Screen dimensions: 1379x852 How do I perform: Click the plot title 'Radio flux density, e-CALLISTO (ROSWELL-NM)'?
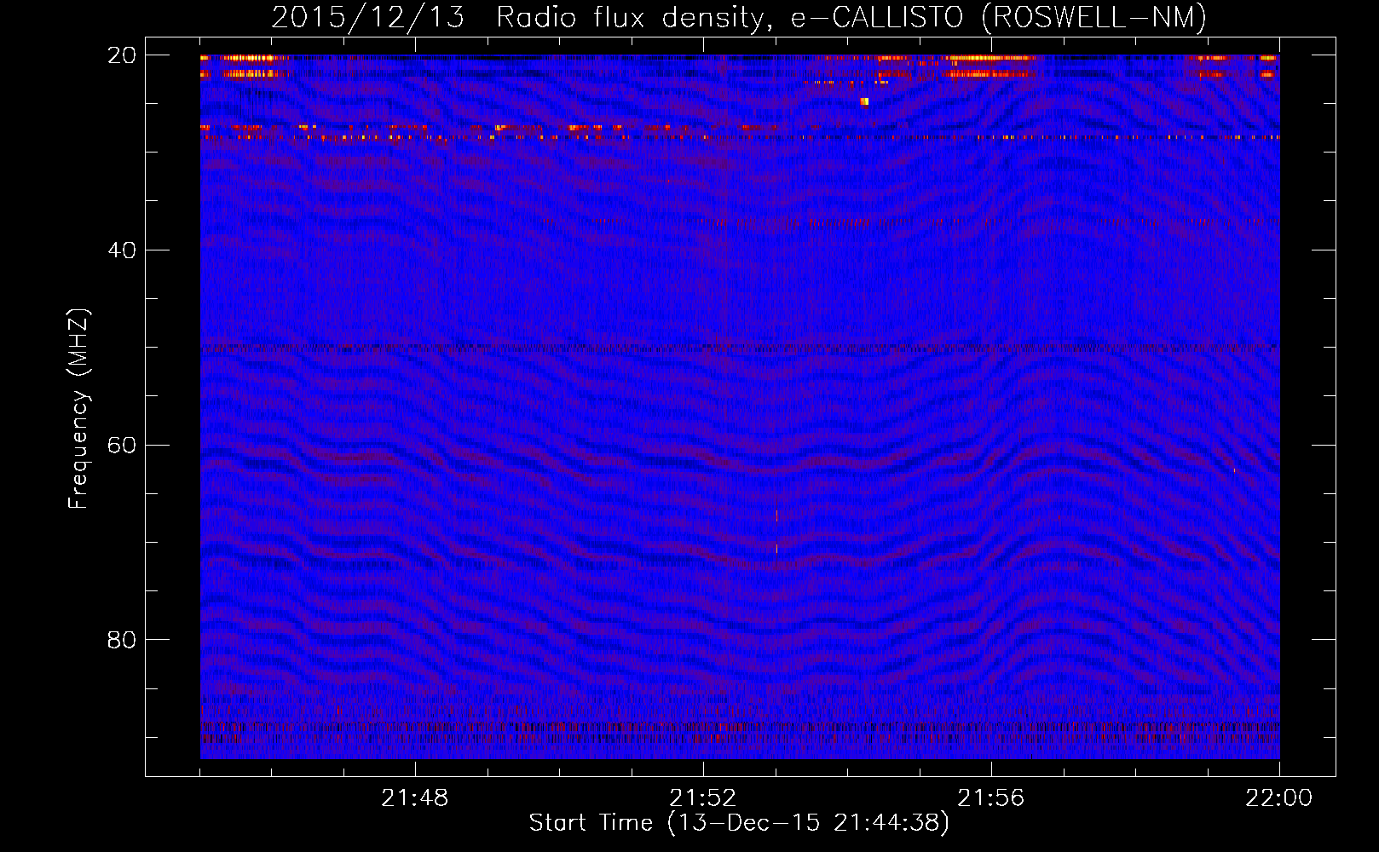pos(851,17)
